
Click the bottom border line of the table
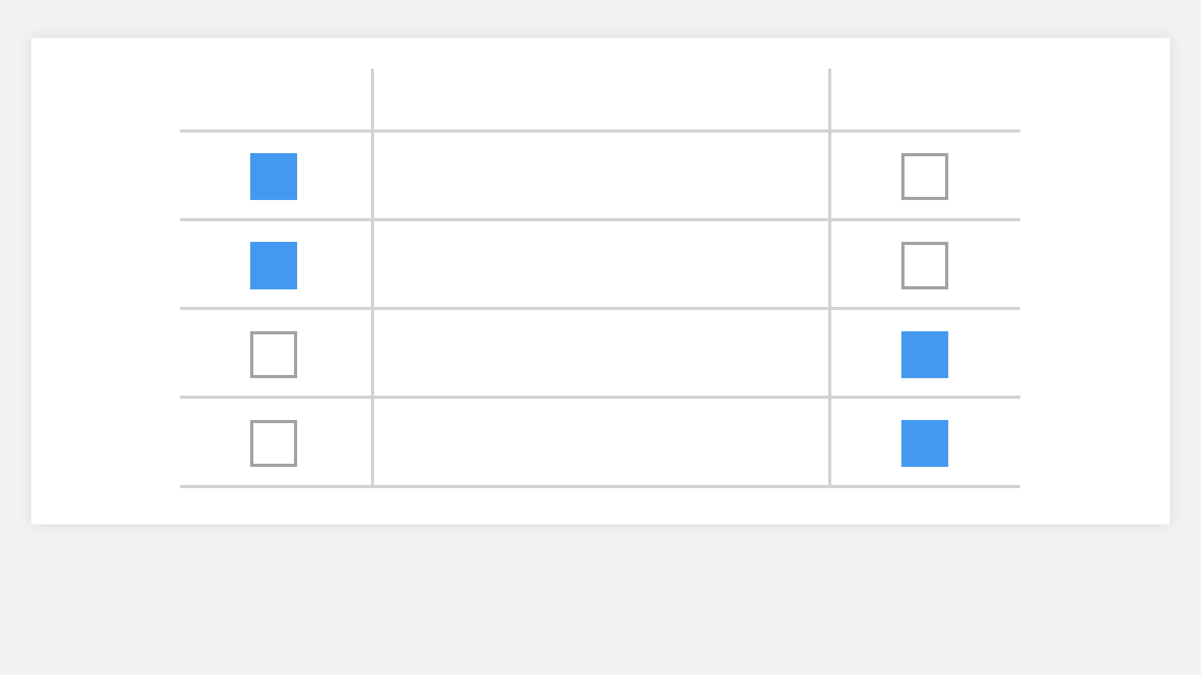[x=600, y=486]
